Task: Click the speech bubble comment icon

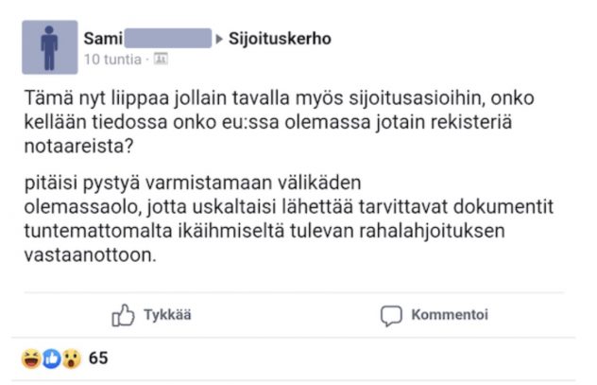Action: 391,315
